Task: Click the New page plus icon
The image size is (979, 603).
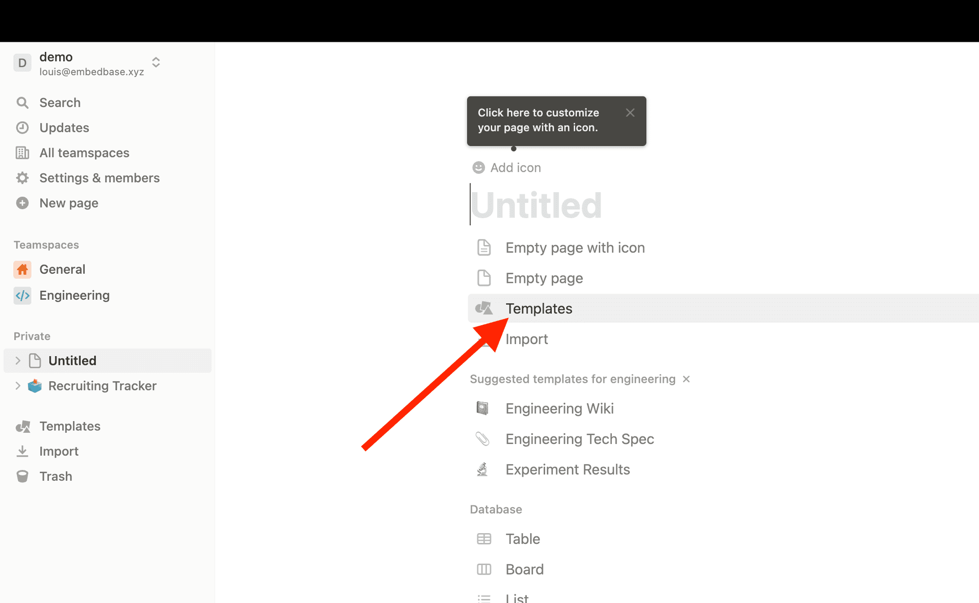Action: point(22,203)
